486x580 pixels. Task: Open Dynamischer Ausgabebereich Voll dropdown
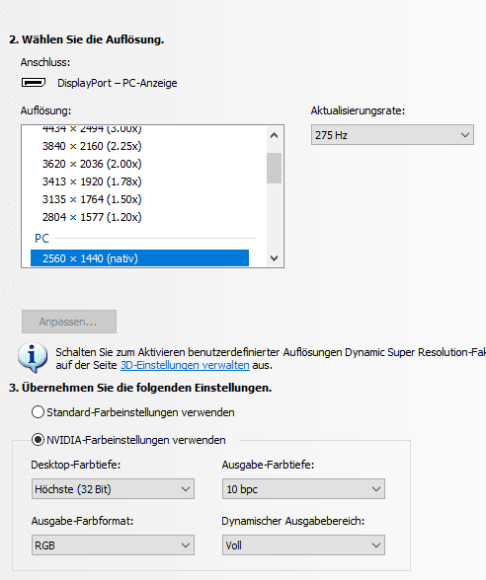303,545
